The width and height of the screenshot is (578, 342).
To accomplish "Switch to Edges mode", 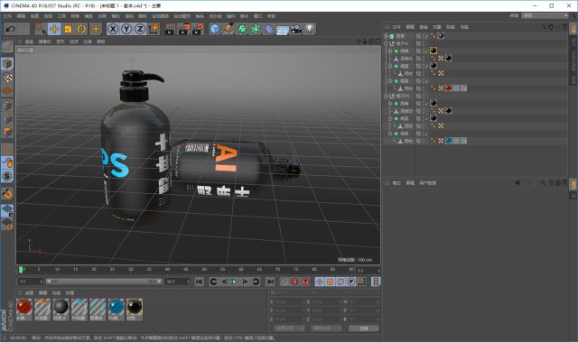I will (7, 118).
